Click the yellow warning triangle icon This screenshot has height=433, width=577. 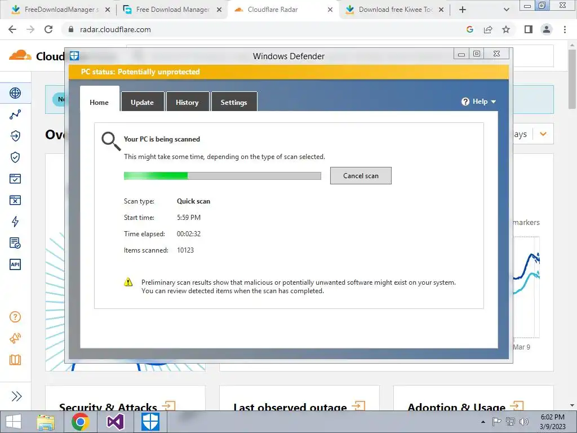tap(128, 282)
